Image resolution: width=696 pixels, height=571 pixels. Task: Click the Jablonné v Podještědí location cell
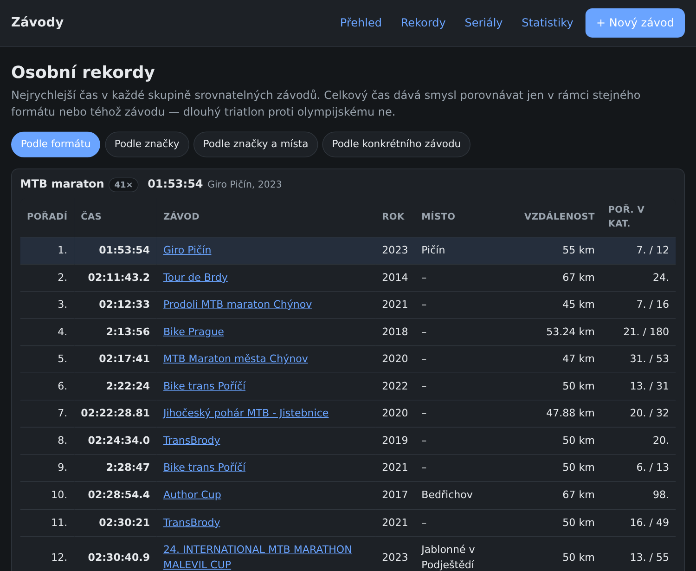448,557
